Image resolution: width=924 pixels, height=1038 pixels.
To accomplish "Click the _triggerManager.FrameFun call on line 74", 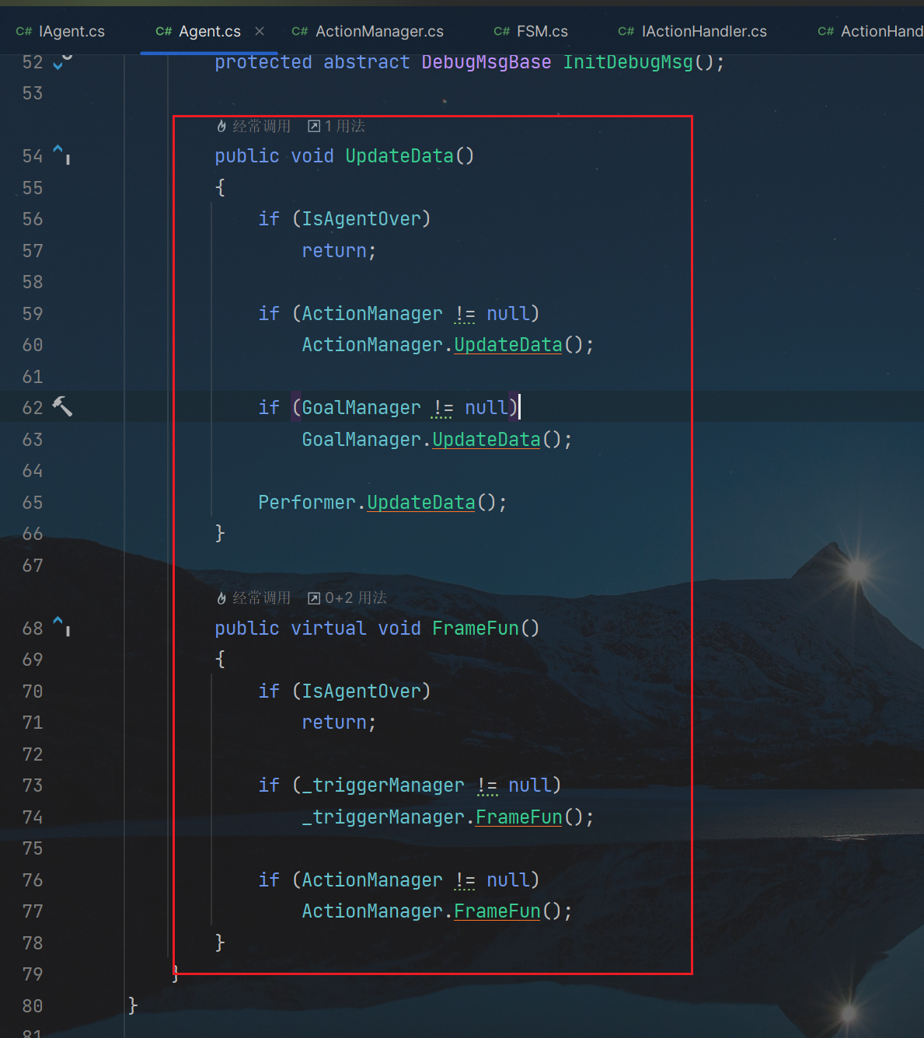I will point(518,817).
